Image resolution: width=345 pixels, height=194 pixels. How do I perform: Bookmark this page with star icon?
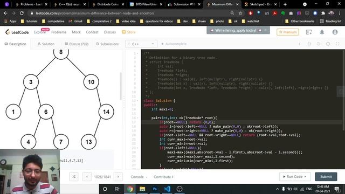[240, 13]
